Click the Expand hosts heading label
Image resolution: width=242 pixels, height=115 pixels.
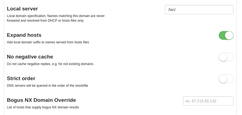[24, 35]
